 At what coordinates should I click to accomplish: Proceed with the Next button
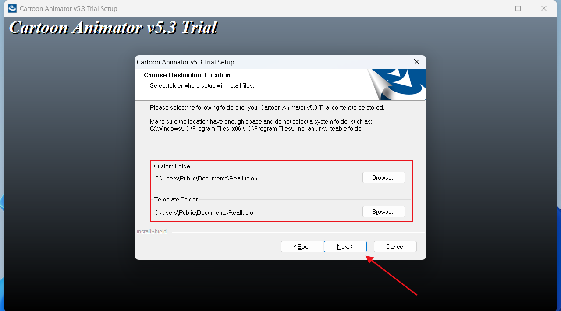pos(345,247)
